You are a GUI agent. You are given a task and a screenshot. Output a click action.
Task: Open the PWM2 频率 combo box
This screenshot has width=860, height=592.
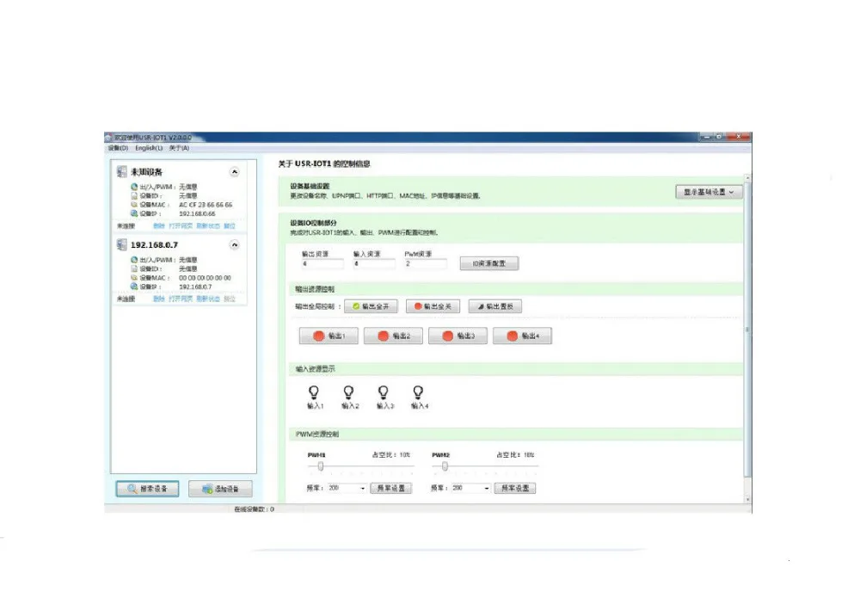pos(470,488)
